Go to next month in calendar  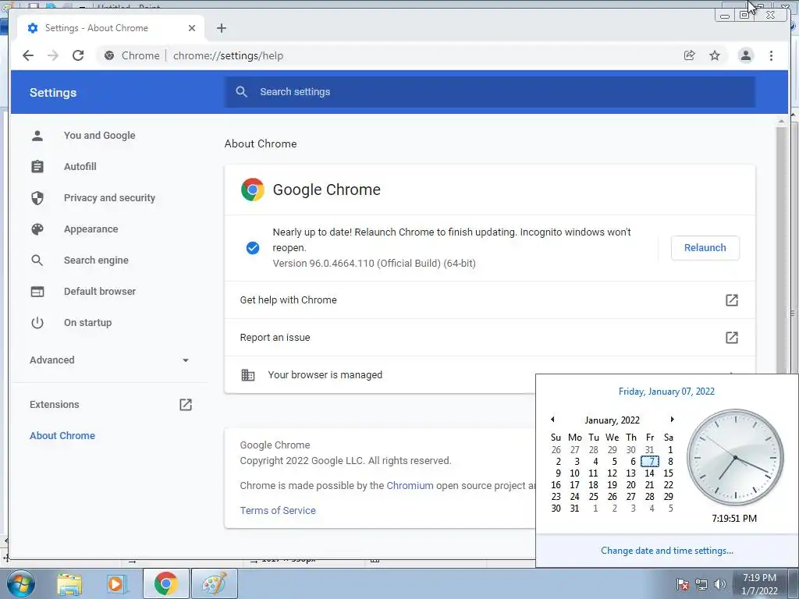pos(672,419)
